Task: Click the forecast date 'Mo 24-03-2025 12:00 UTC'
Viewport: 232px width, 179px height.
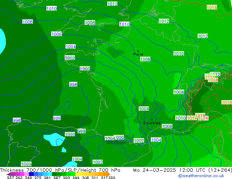Action: (170, 170)
